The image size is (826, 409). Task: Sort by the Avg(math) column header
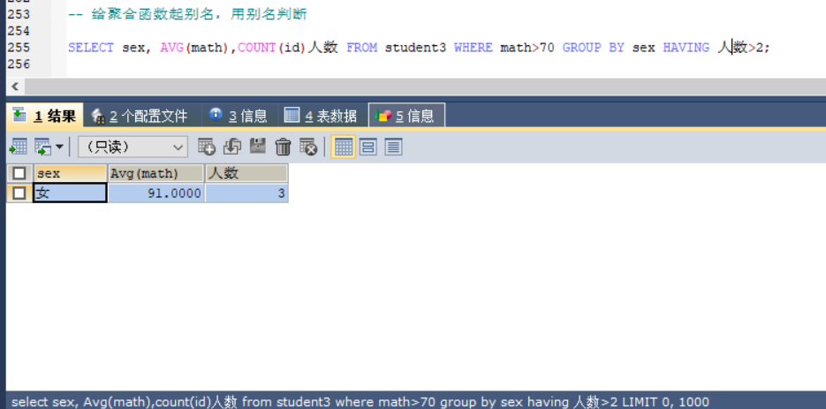pos(156,173)
